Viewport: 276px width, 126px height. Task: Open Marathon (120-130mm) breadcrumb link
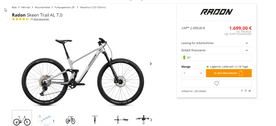tap(93, 7)
